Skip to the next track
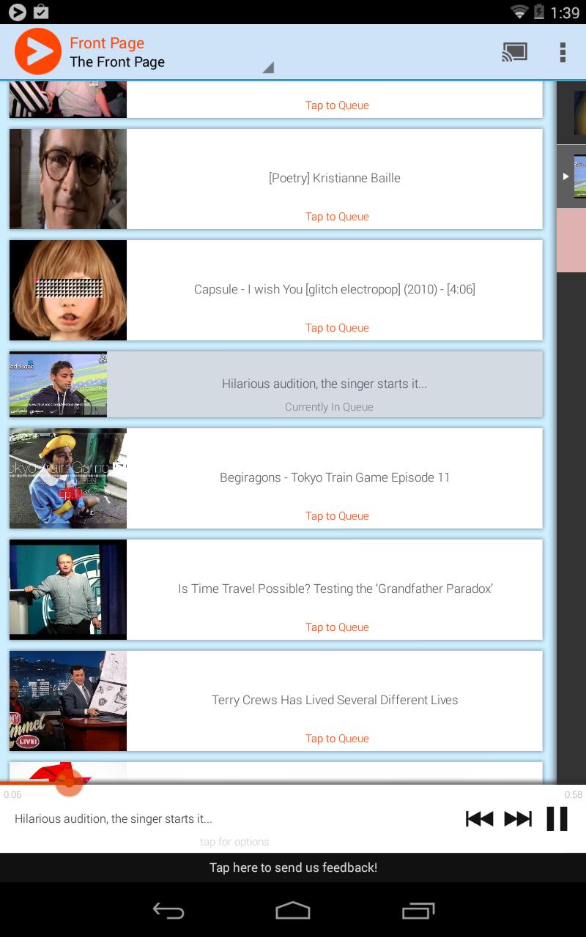The image size is (586, 937). tap(518, 818)
